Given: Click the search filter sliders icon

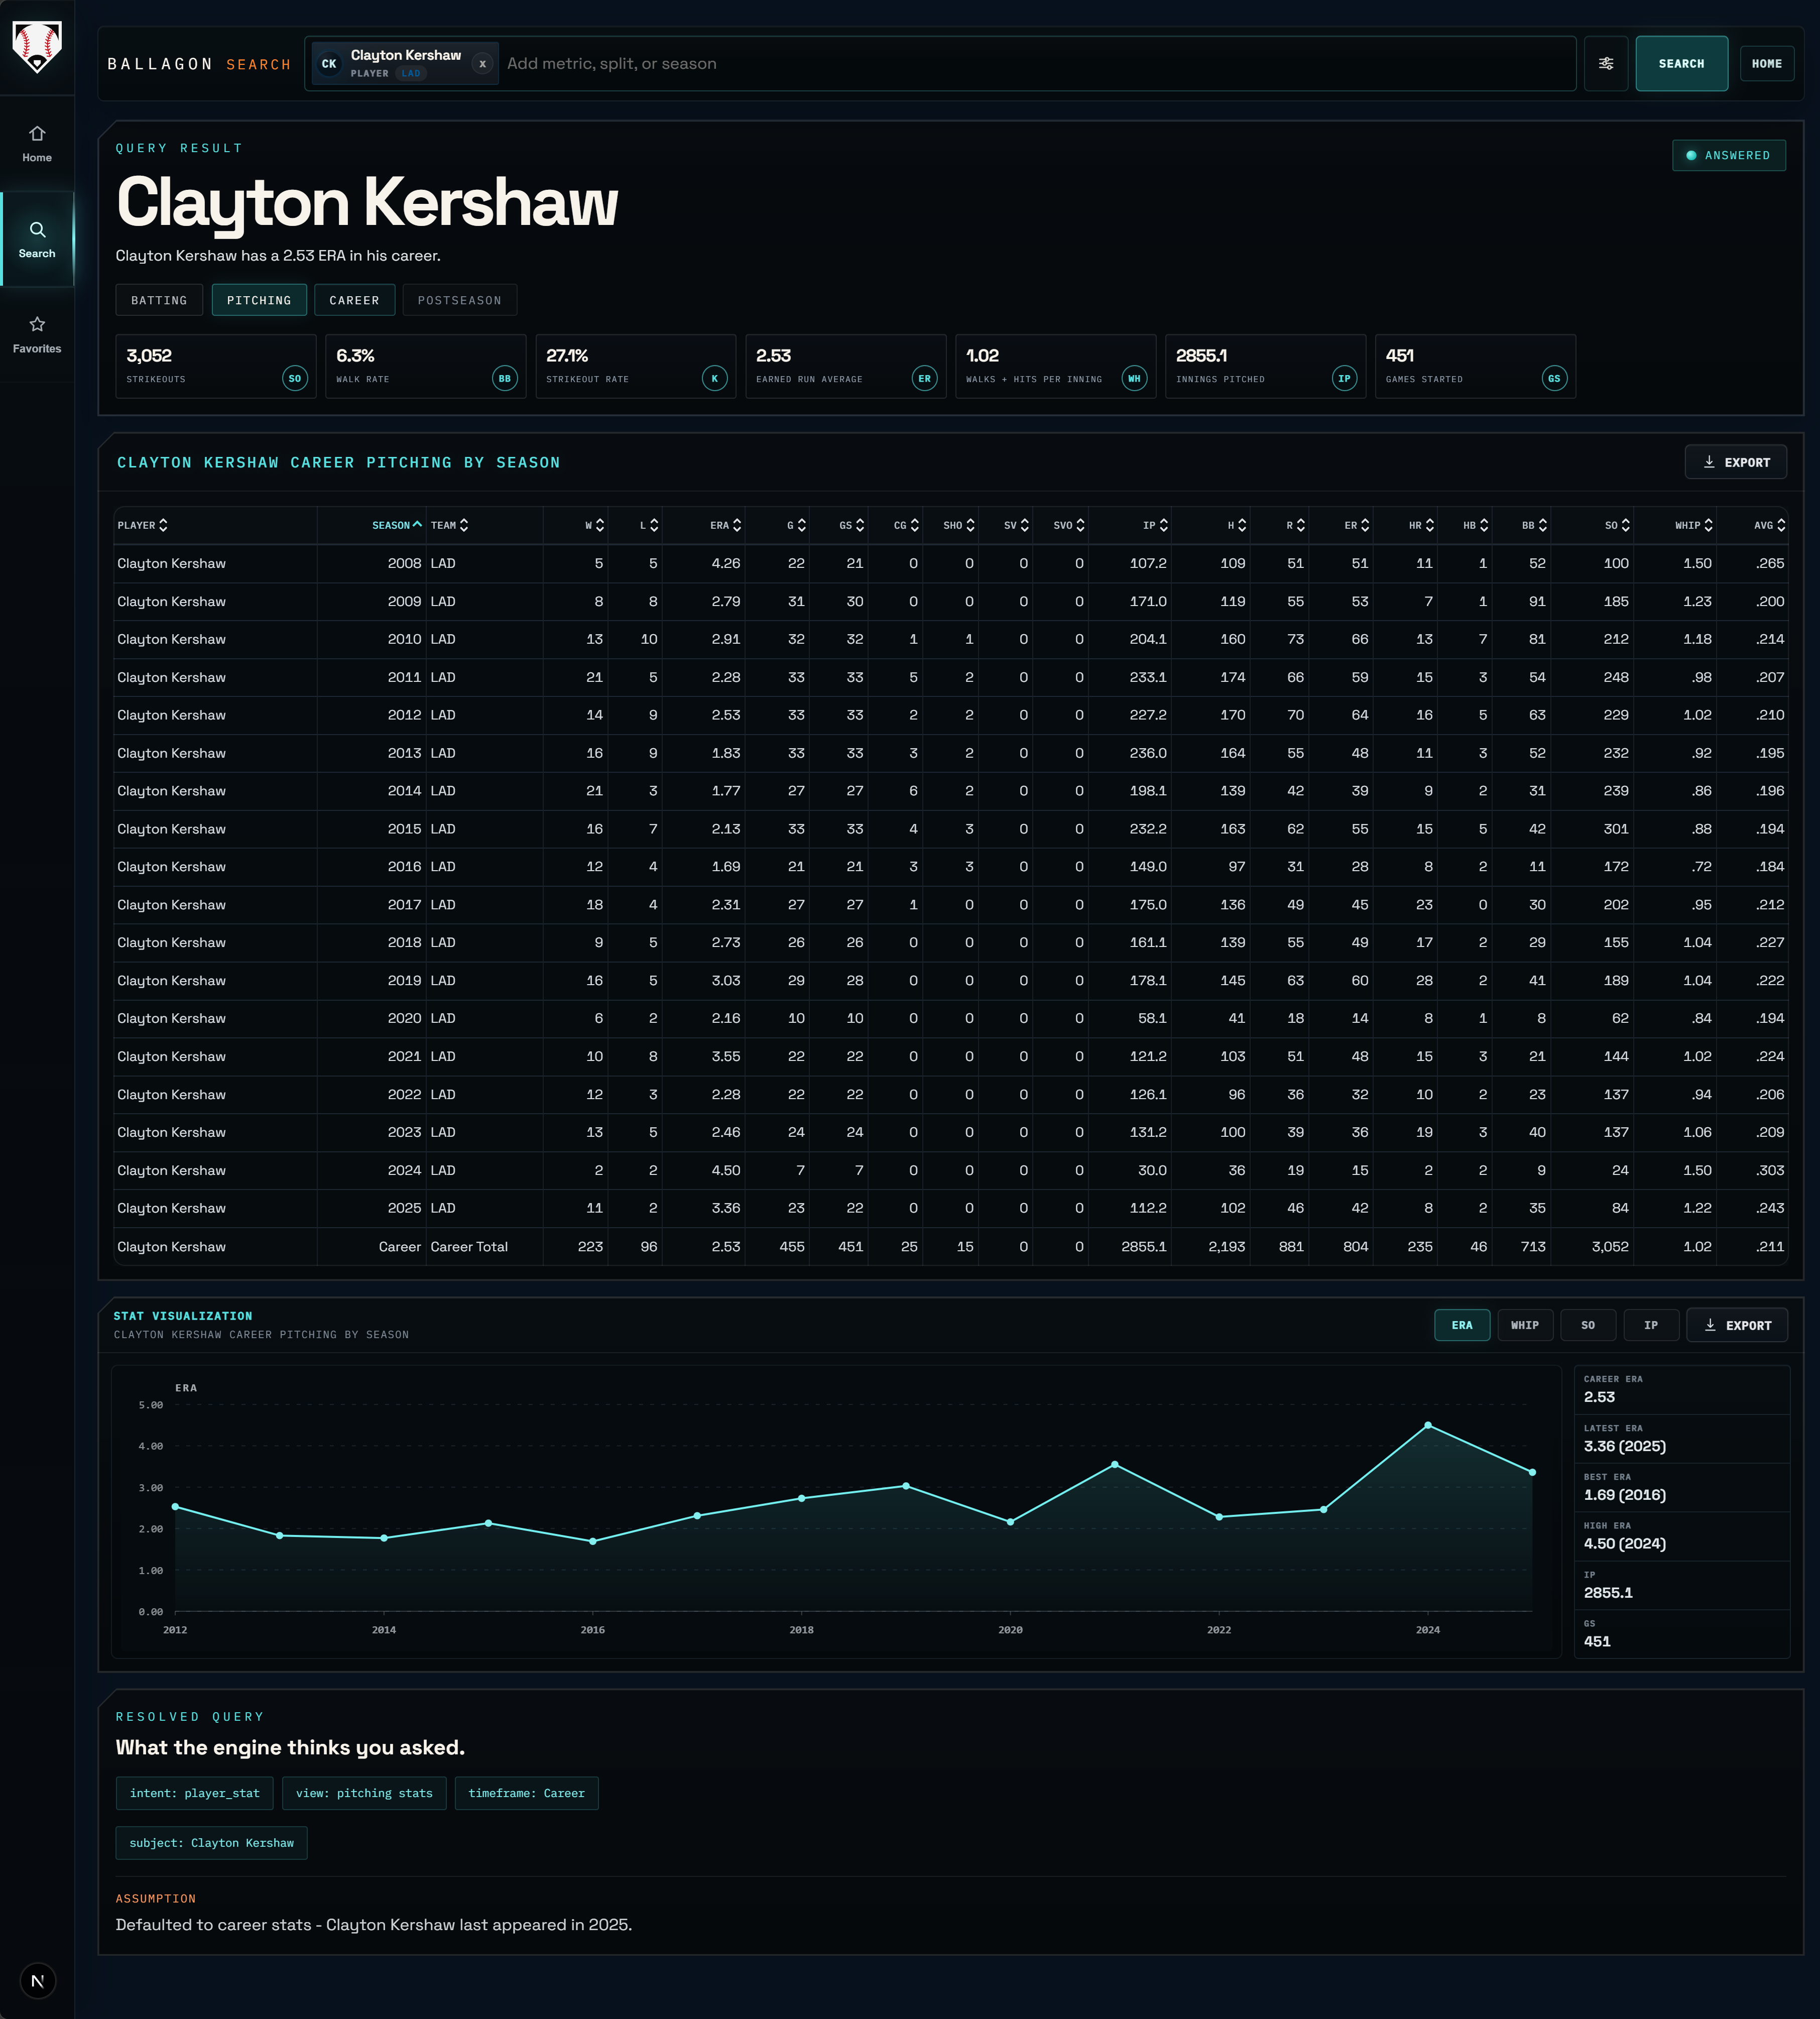Looking at the screenshot, I should coord(1605,64).
